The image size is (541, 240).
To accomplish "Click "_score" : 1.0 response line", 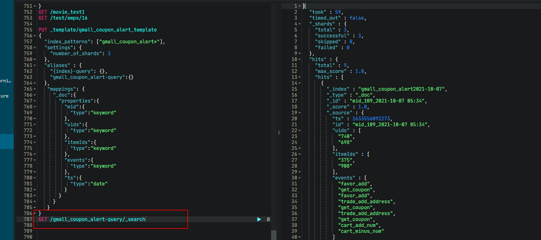I will click(x=348, y=107).
